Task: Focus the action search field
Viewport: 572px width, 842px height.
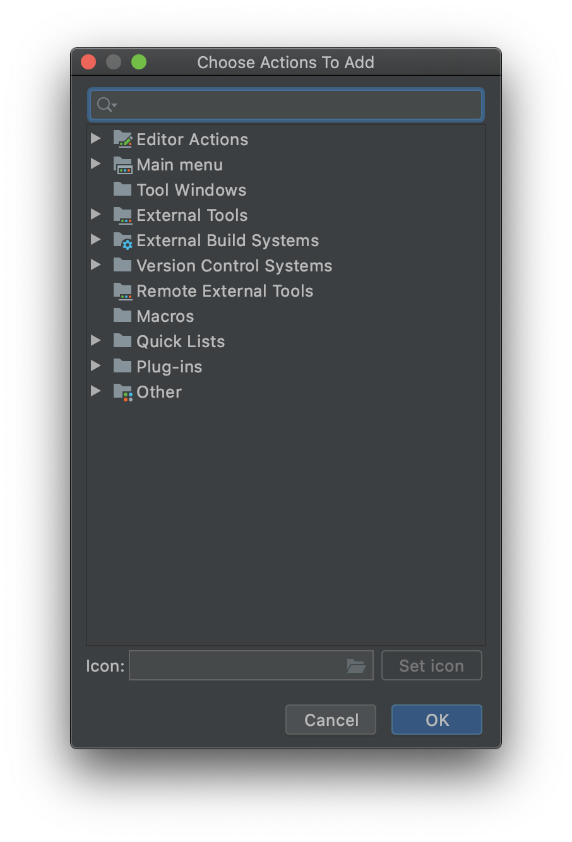Action: (x=286, y=105)
